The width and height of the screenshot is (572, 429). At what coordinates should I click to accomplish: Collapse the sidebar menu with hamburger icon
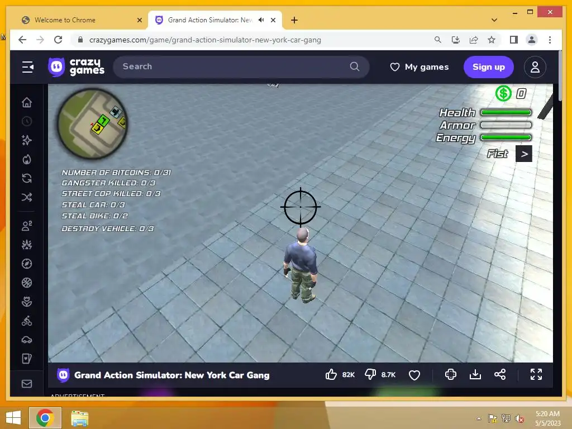click(x=28, y=67)
